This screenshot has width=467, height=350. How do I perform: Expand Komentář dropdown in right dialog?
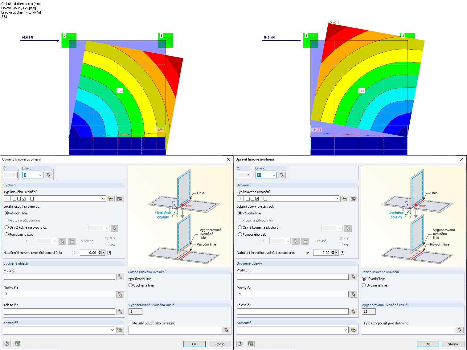click(346, 330)
